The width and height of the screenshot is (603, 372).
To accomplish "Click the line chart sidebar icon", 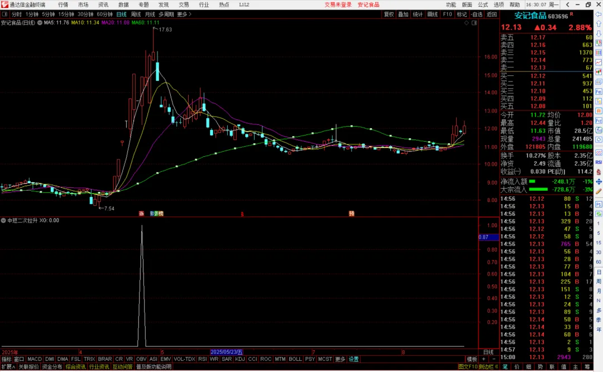I will click(x=599, y=62).
